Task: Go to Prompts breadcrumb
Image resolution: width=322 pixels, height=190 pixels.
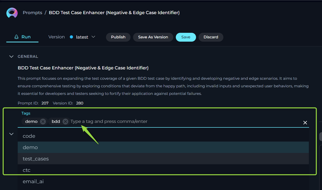Action: coord(32,13)
